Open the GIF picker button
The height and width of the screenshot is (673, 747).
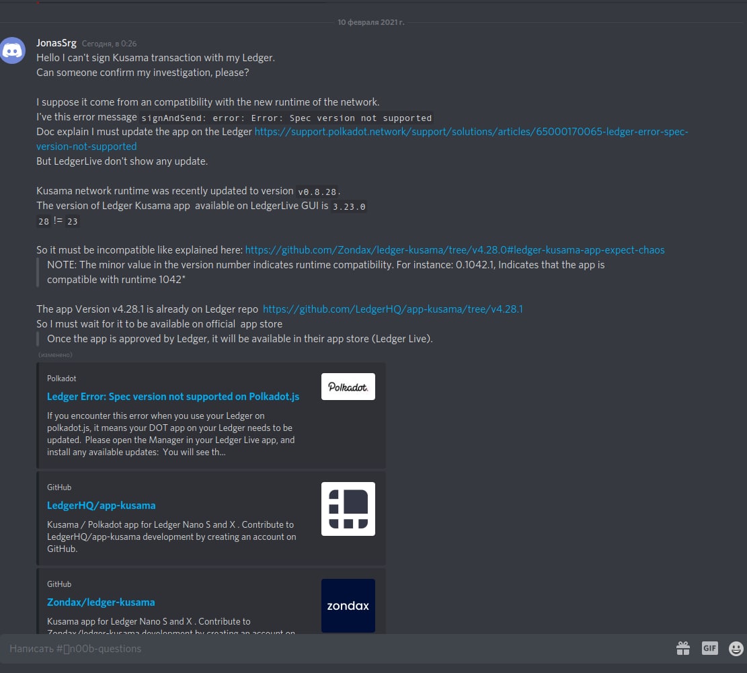tap(709, 647)
